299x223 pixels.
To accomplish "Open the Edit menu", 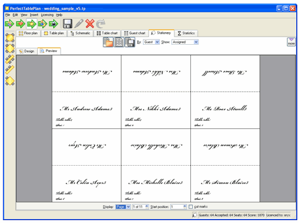I will [15, 15].
